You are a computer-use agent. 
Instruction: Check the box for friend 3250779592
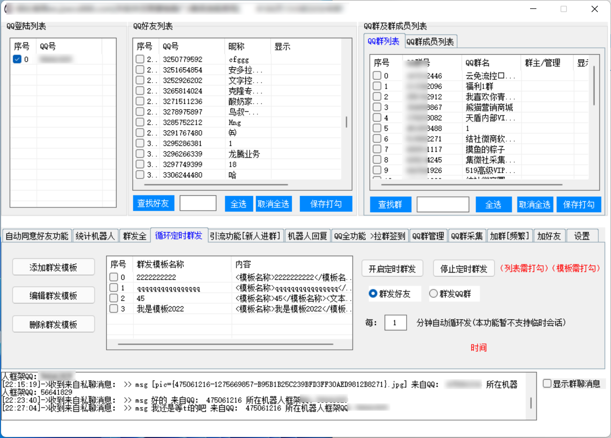[140, 59]
